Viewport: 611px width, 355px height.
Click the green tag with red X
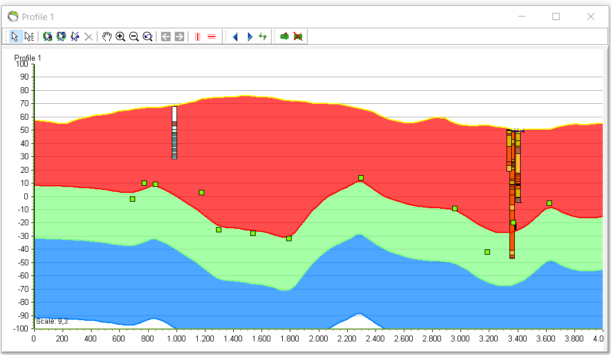pyautogui.click(x=298, y=37)
